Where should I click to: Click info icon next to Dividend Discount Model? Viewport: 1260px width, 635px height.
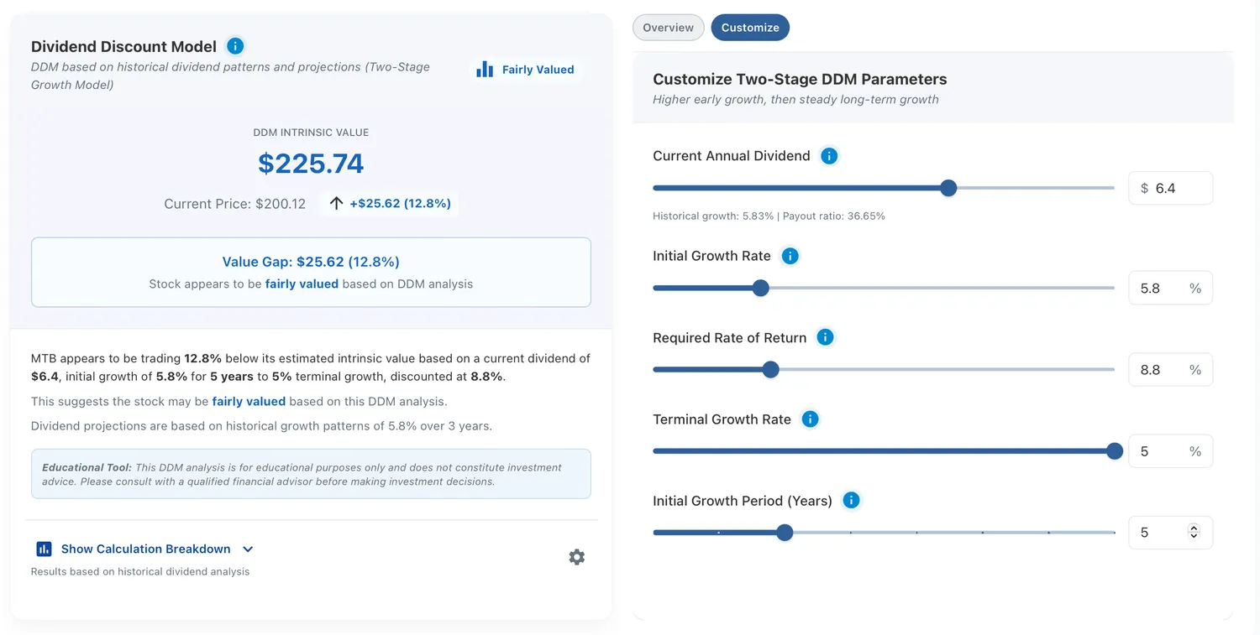[x=235, y=46]
